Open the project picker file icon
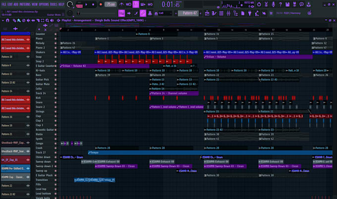 [243, 13]
